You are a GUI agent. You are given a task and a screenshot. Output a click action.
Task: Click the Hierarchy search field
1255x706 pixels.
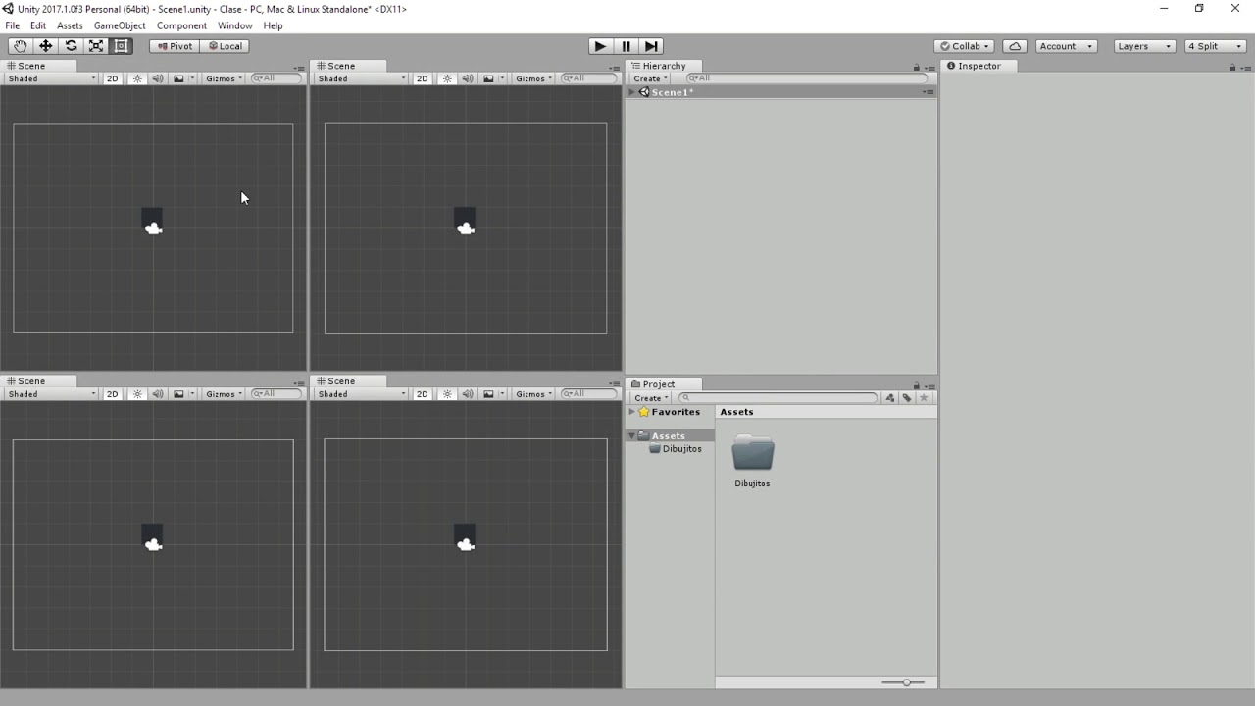(x=806, y=78)
